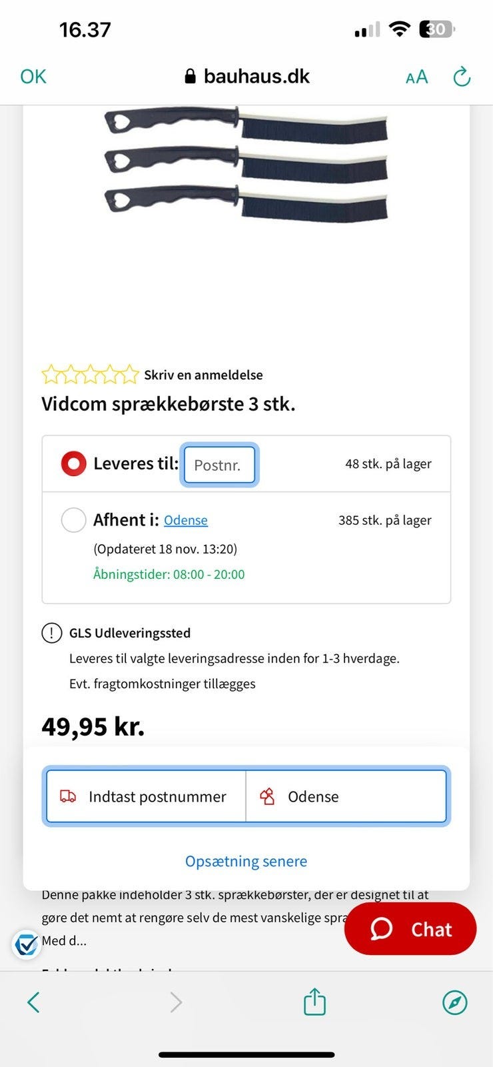
Task: Open the share sheet icon
Action: click(x=314, y=1002)
